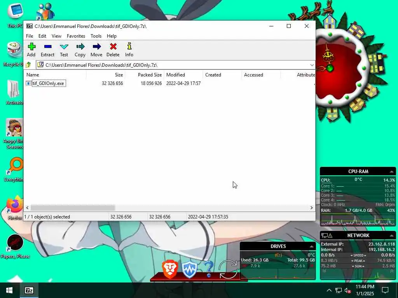Click the scroll right arrow

point(312,208)
